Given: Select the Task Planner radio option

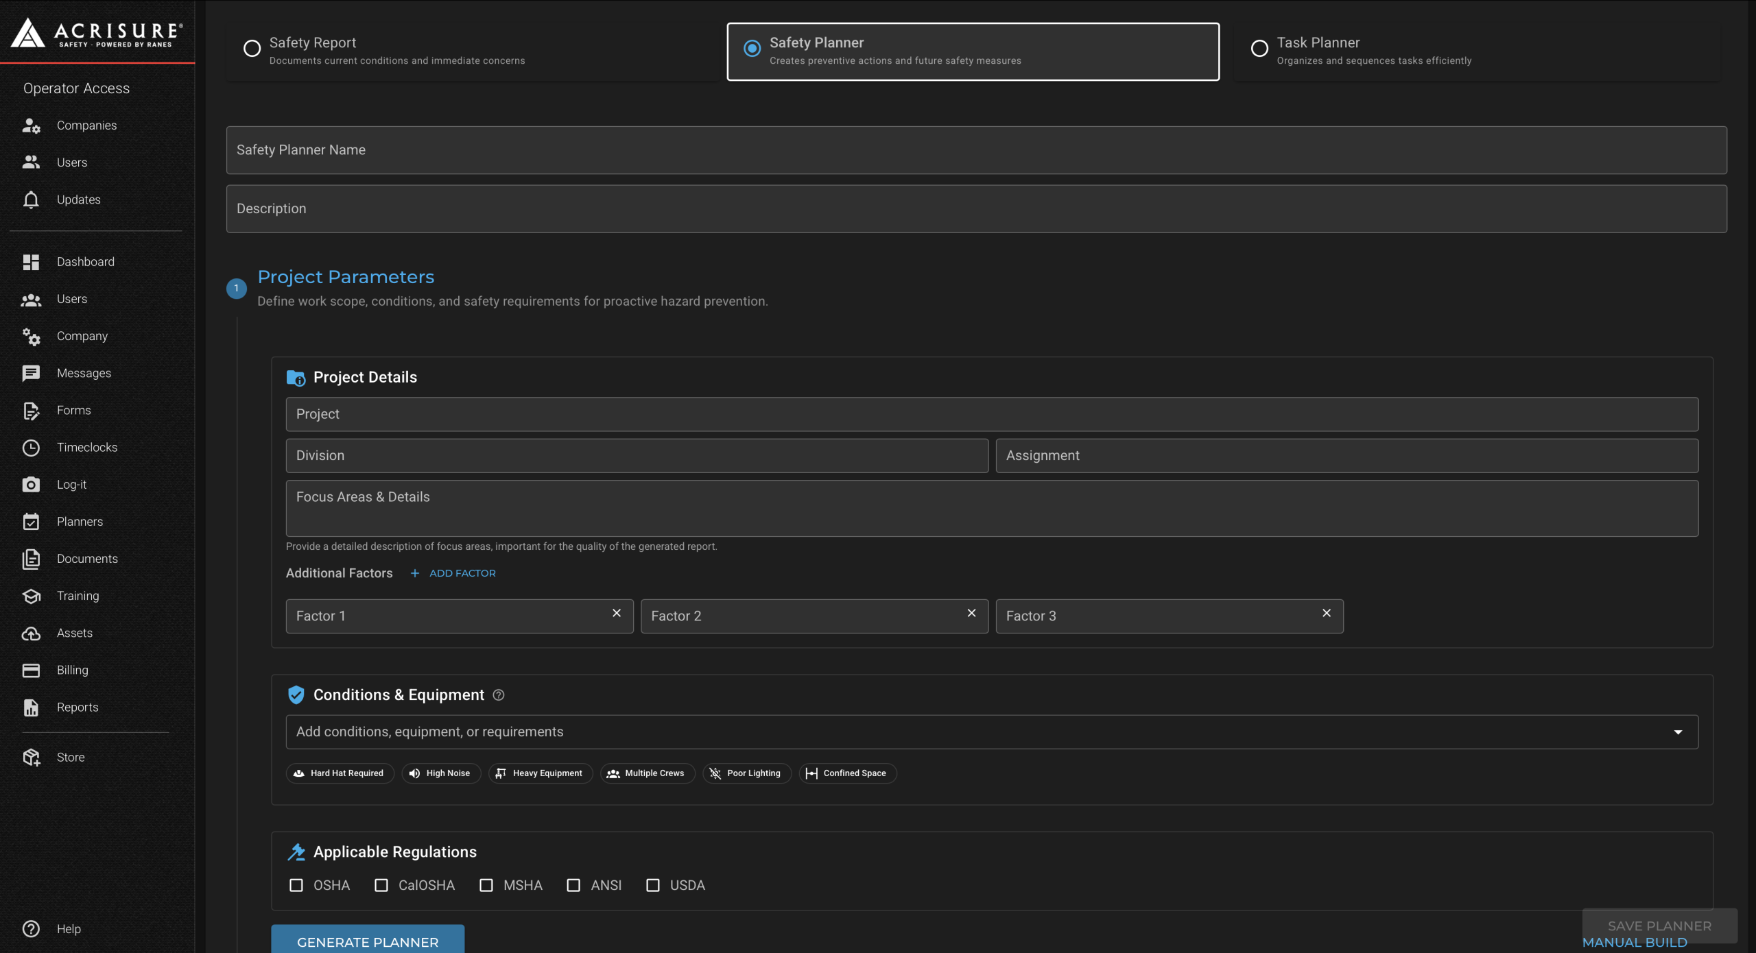Looking at the screenshot, I should click(1259, 48).
